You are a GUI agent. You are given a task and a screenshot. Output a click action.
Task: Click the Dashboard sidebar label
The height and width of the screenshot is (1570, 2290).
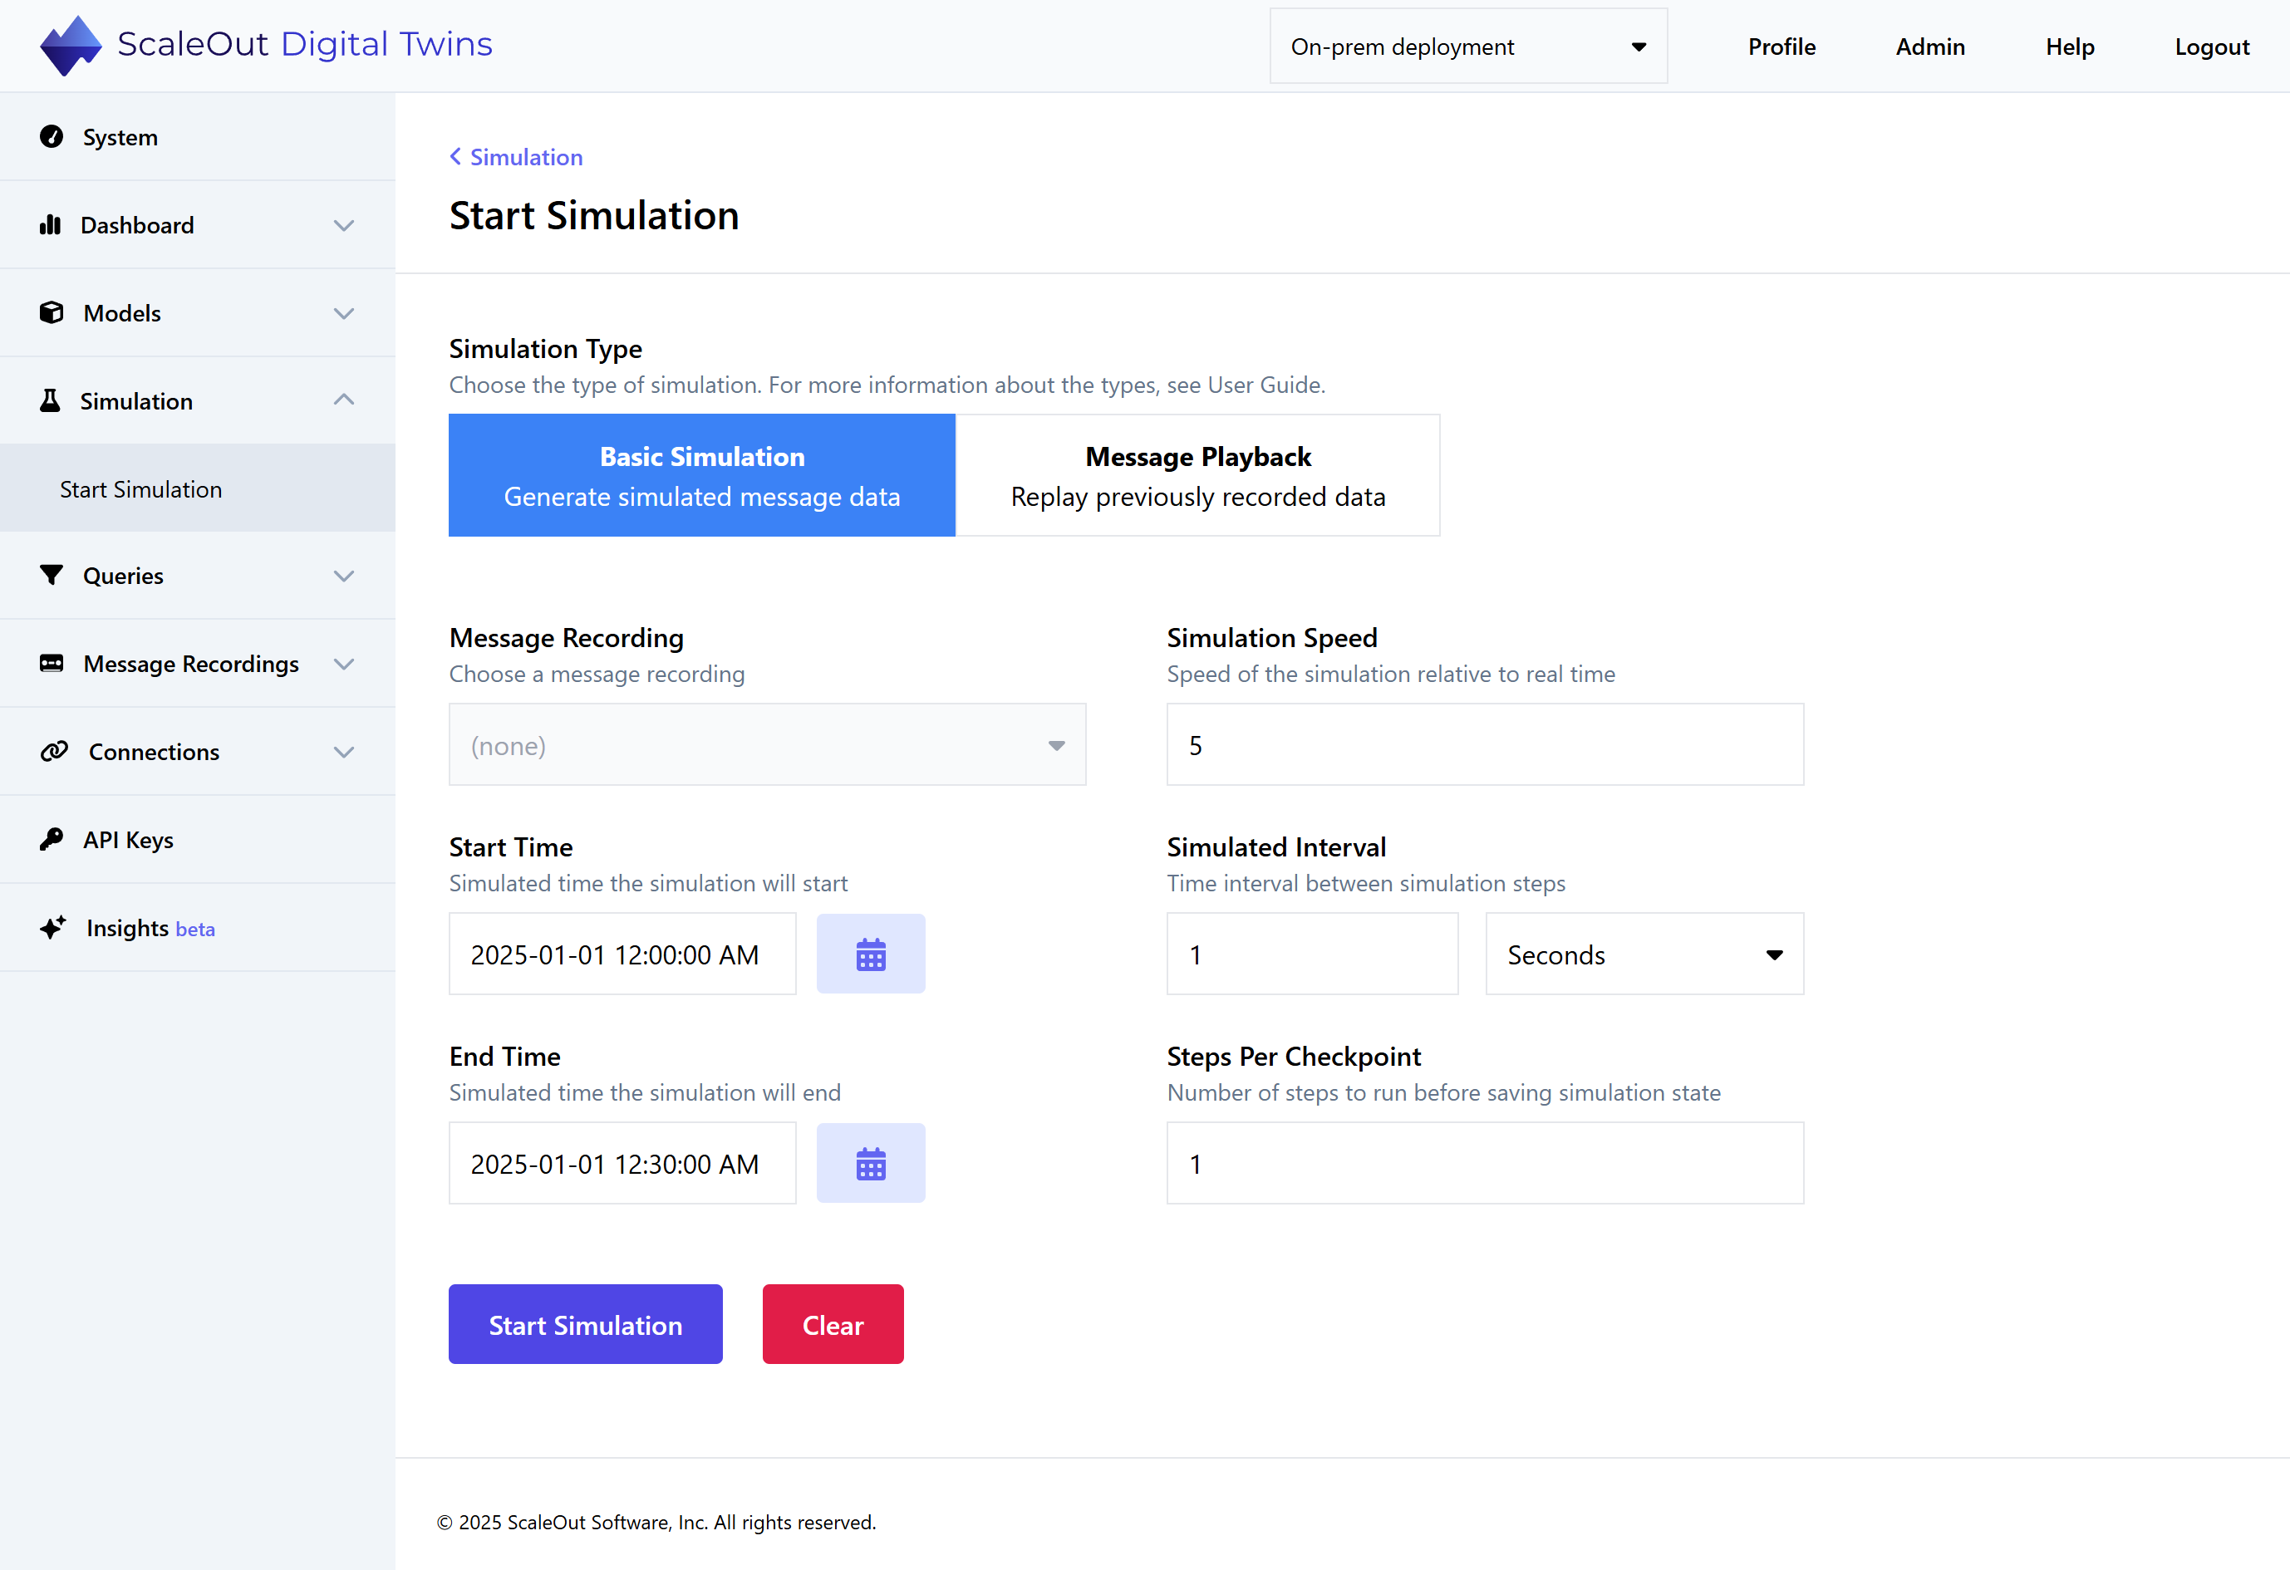tap(137, 226)
